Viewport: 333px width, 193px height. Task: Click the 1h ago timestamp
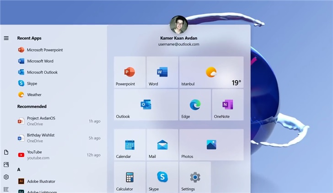(x=95, y=121)
